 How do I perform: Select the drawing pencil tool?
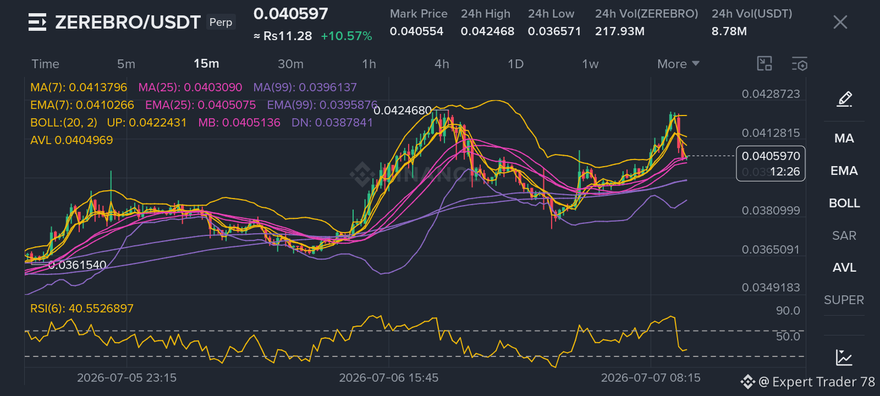pyautogui.click(x=844, y=99)
